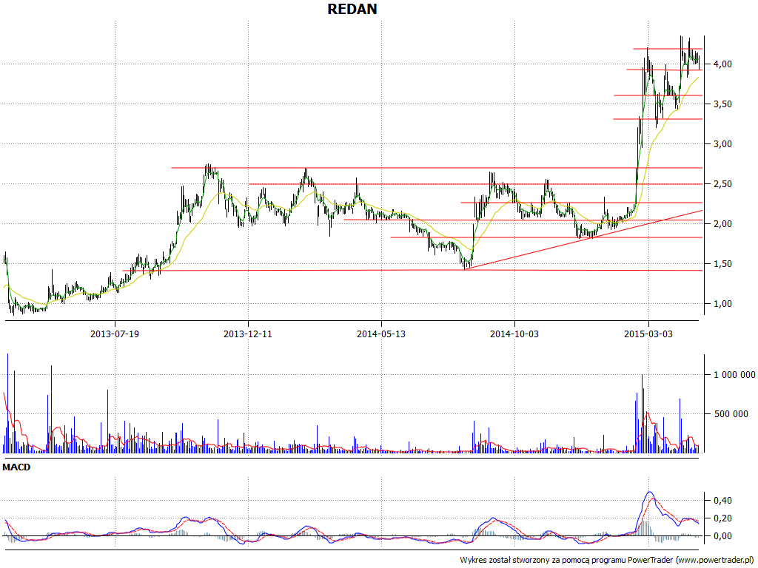Select the 3,50 price axis label

722,104
